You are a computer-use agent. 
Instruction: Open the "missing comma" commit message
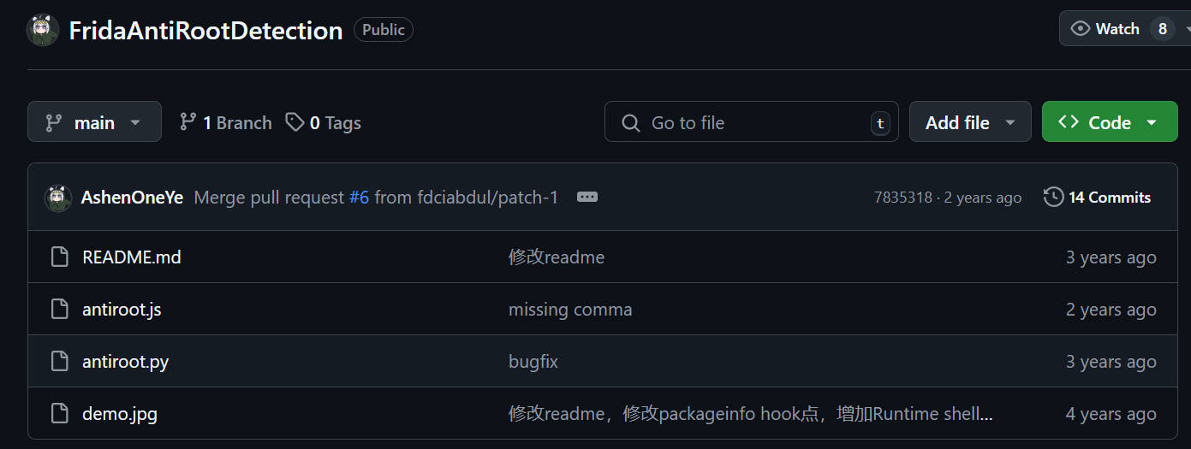coord(570,310)
